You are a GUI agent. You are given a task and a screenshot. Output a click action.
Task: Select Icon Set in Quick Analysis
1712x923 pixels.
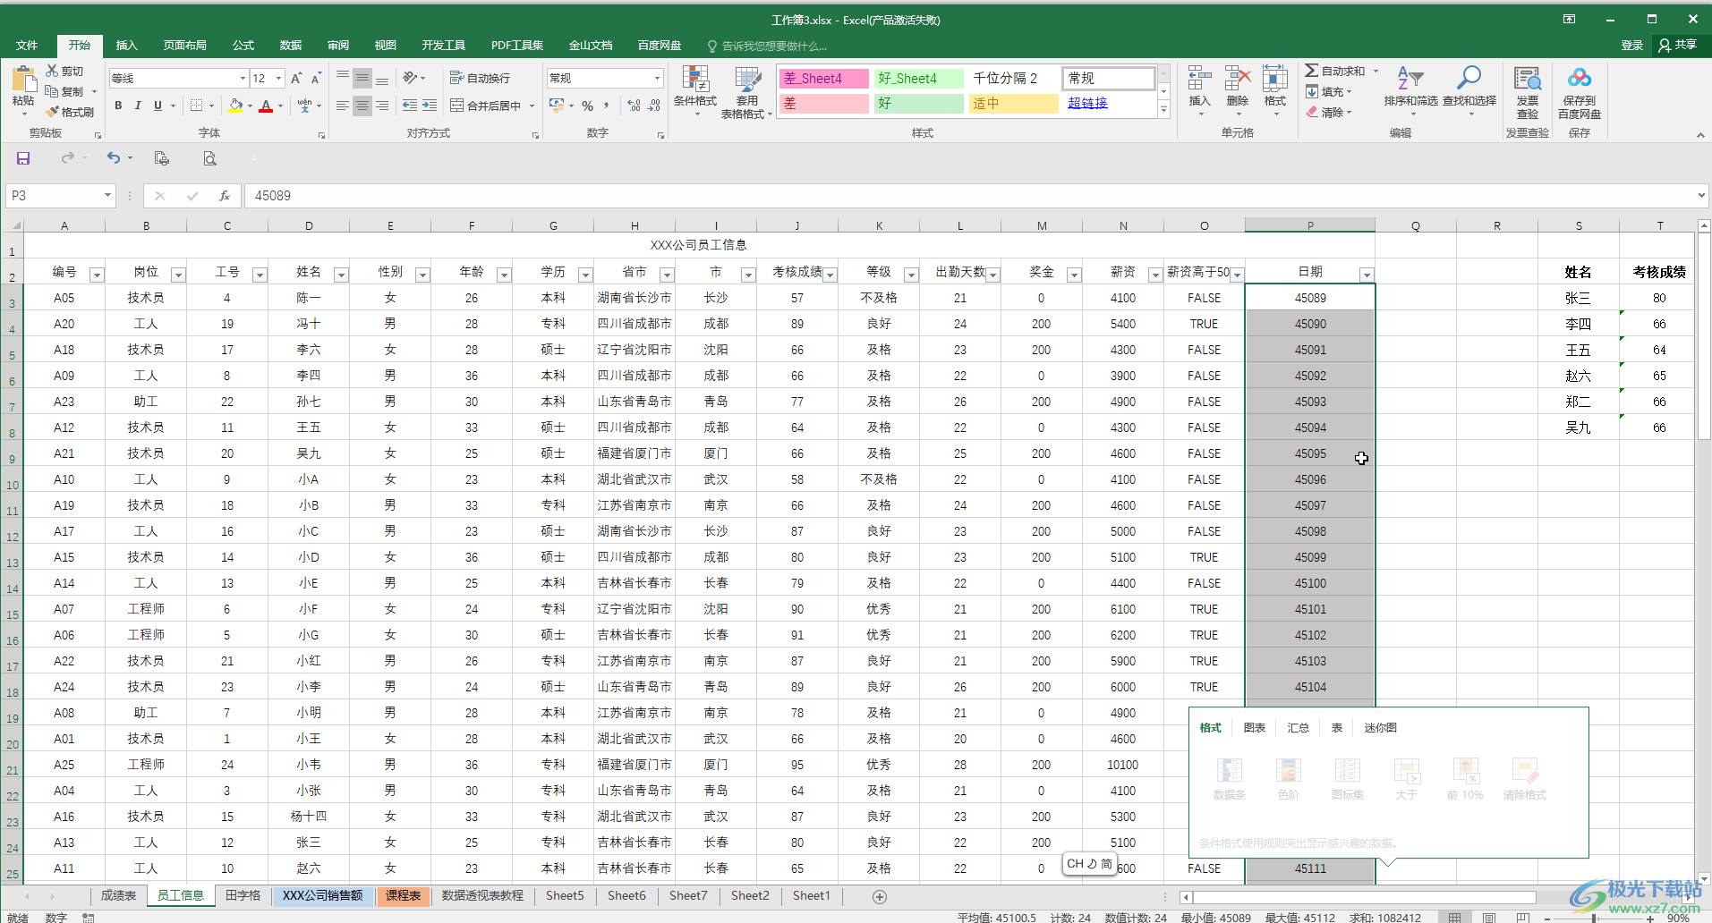tap(1347, 777)
